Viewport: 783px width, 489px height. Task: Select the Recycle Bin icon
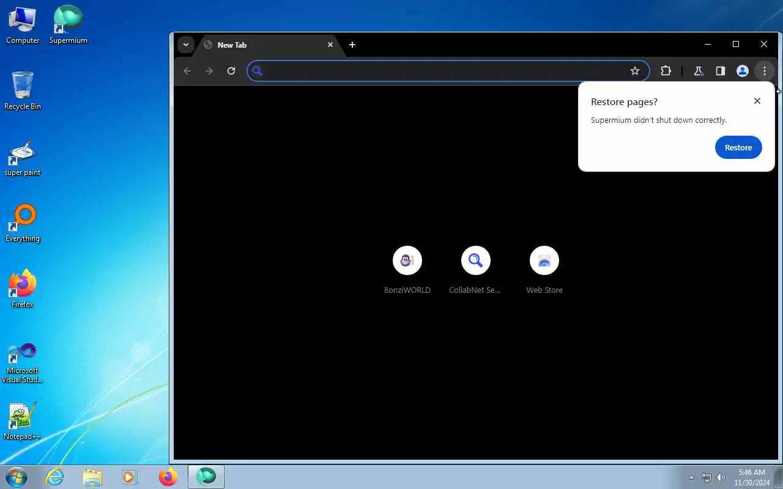(x=23, y=90)
